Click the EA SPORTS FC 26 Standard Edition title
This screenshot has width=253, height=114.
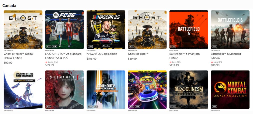[63, 56]
